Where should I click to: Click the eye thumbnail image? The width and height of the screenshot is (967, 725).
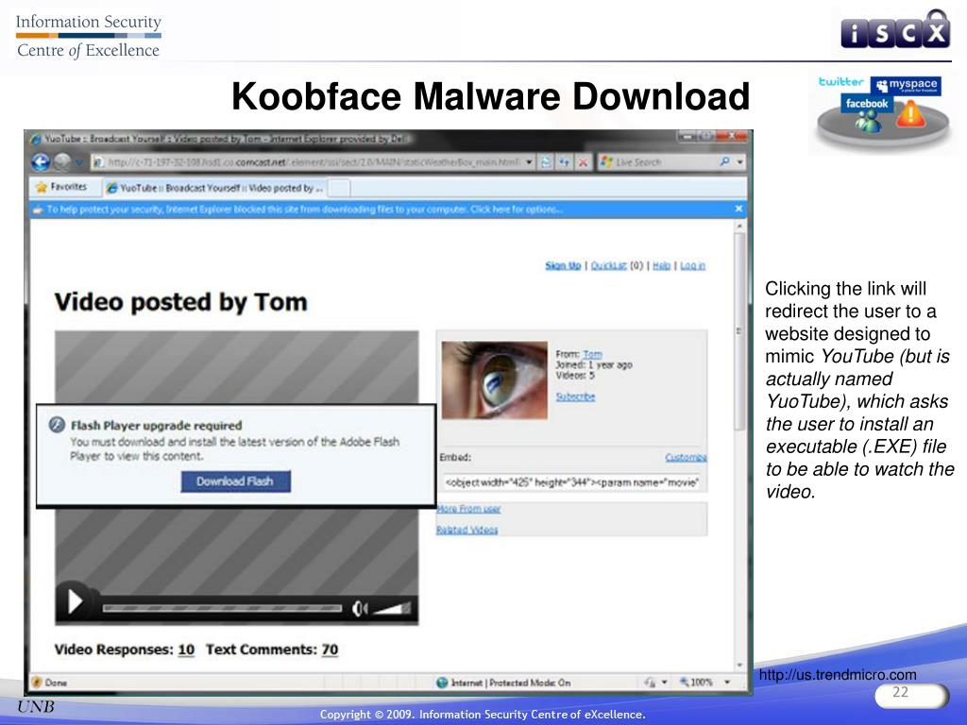tap(495, 380)
